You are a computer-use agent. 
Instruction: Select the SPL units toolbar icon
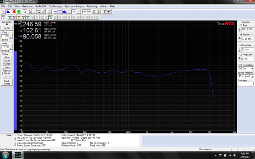click(x=74, y=12)
